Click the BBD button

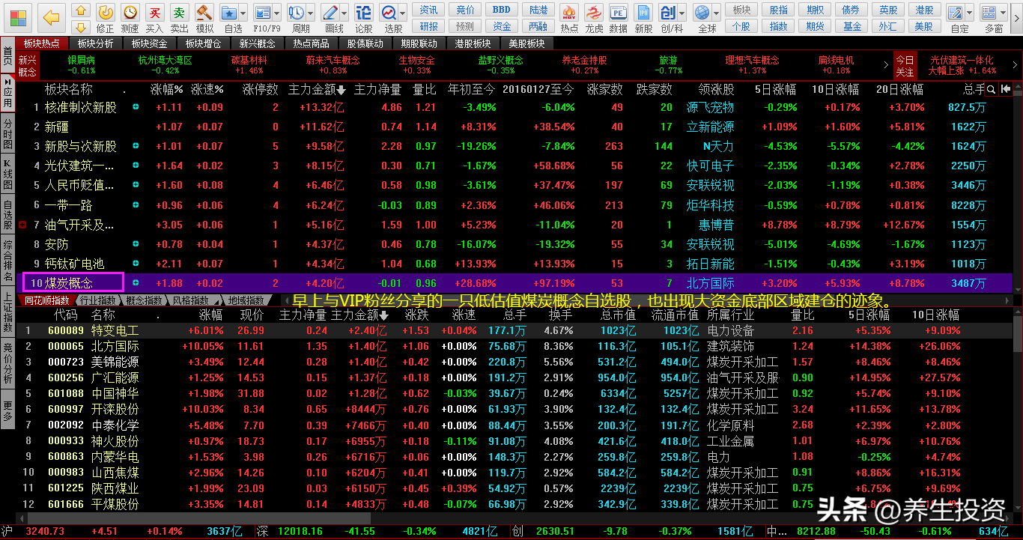pyautogui.click(x=501, y=10)
